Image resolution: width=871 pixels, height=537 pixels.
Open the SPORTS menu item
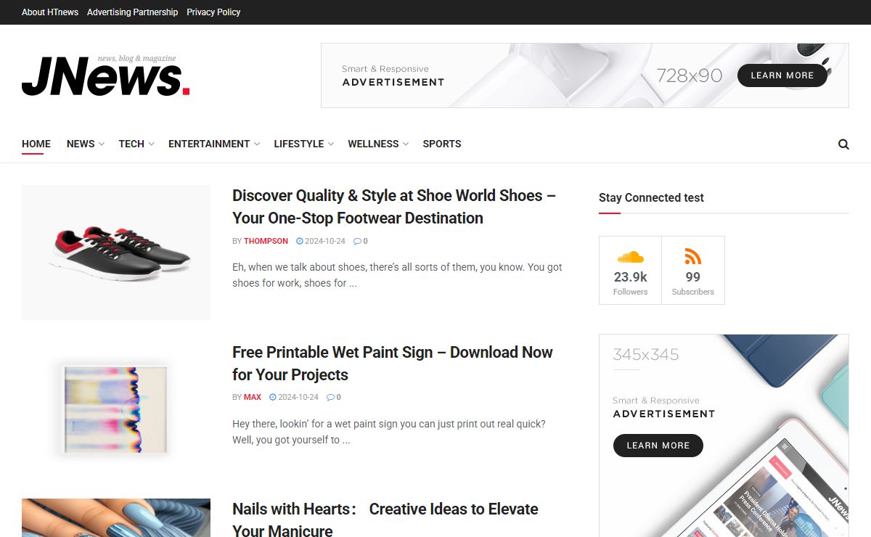pos(442,144)
